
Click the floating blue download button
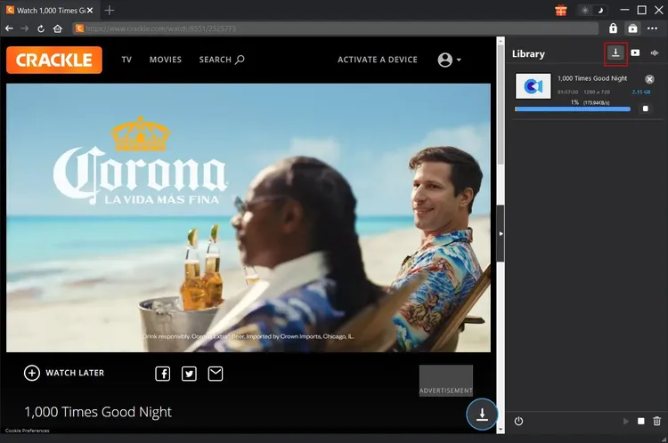coord(481,414)
